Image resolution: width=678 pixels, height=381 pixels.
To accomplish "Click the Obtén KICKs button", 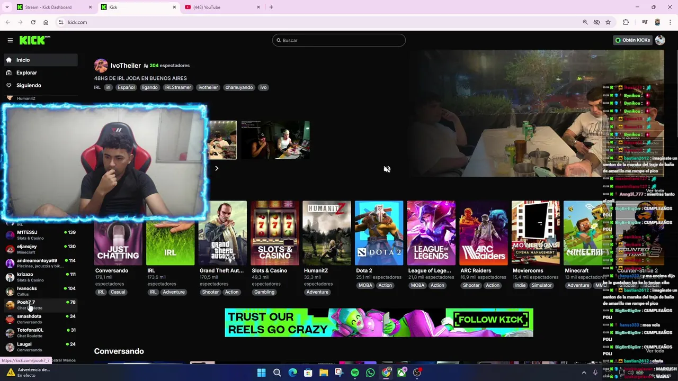I will 632,40.
